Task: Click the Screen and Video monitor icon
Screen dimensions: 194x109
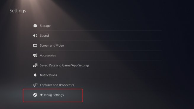Action: pos(35,45)
